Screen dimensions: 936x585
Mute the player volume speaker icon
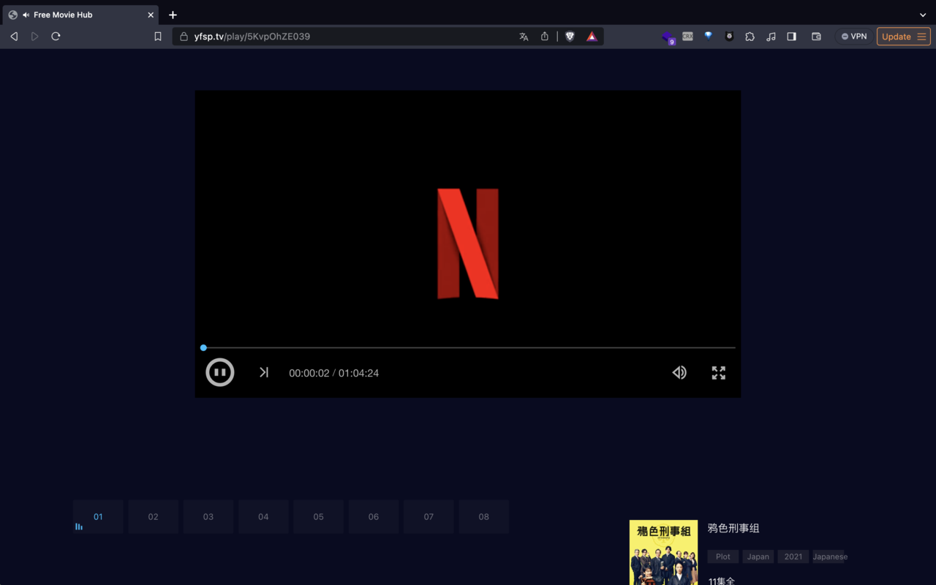pos(679,372)
